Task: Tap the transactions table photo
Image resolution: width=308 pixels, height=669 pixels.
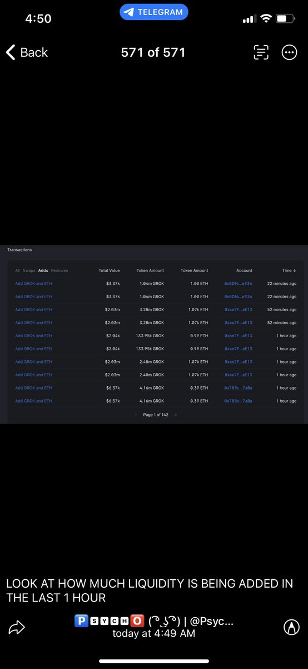Action: tap(154, 334)
